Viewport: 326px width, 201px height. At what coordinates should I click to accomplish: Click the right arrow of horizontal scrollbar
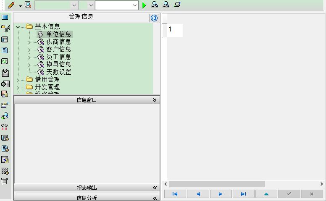[x=322, y=184]
